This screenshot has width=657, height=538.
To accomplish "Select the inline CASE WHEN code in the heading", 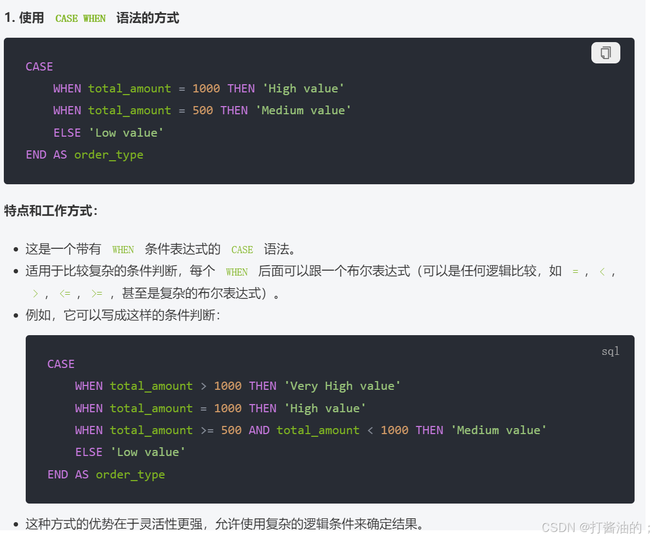I will [80, 18].
